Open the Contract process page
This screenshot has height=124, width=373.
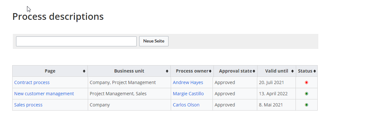click(32, 82)
